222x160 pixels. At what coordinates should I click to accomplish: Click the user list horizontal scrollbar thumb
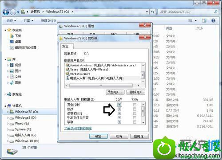pyautogui.click(x=101, y=86)
